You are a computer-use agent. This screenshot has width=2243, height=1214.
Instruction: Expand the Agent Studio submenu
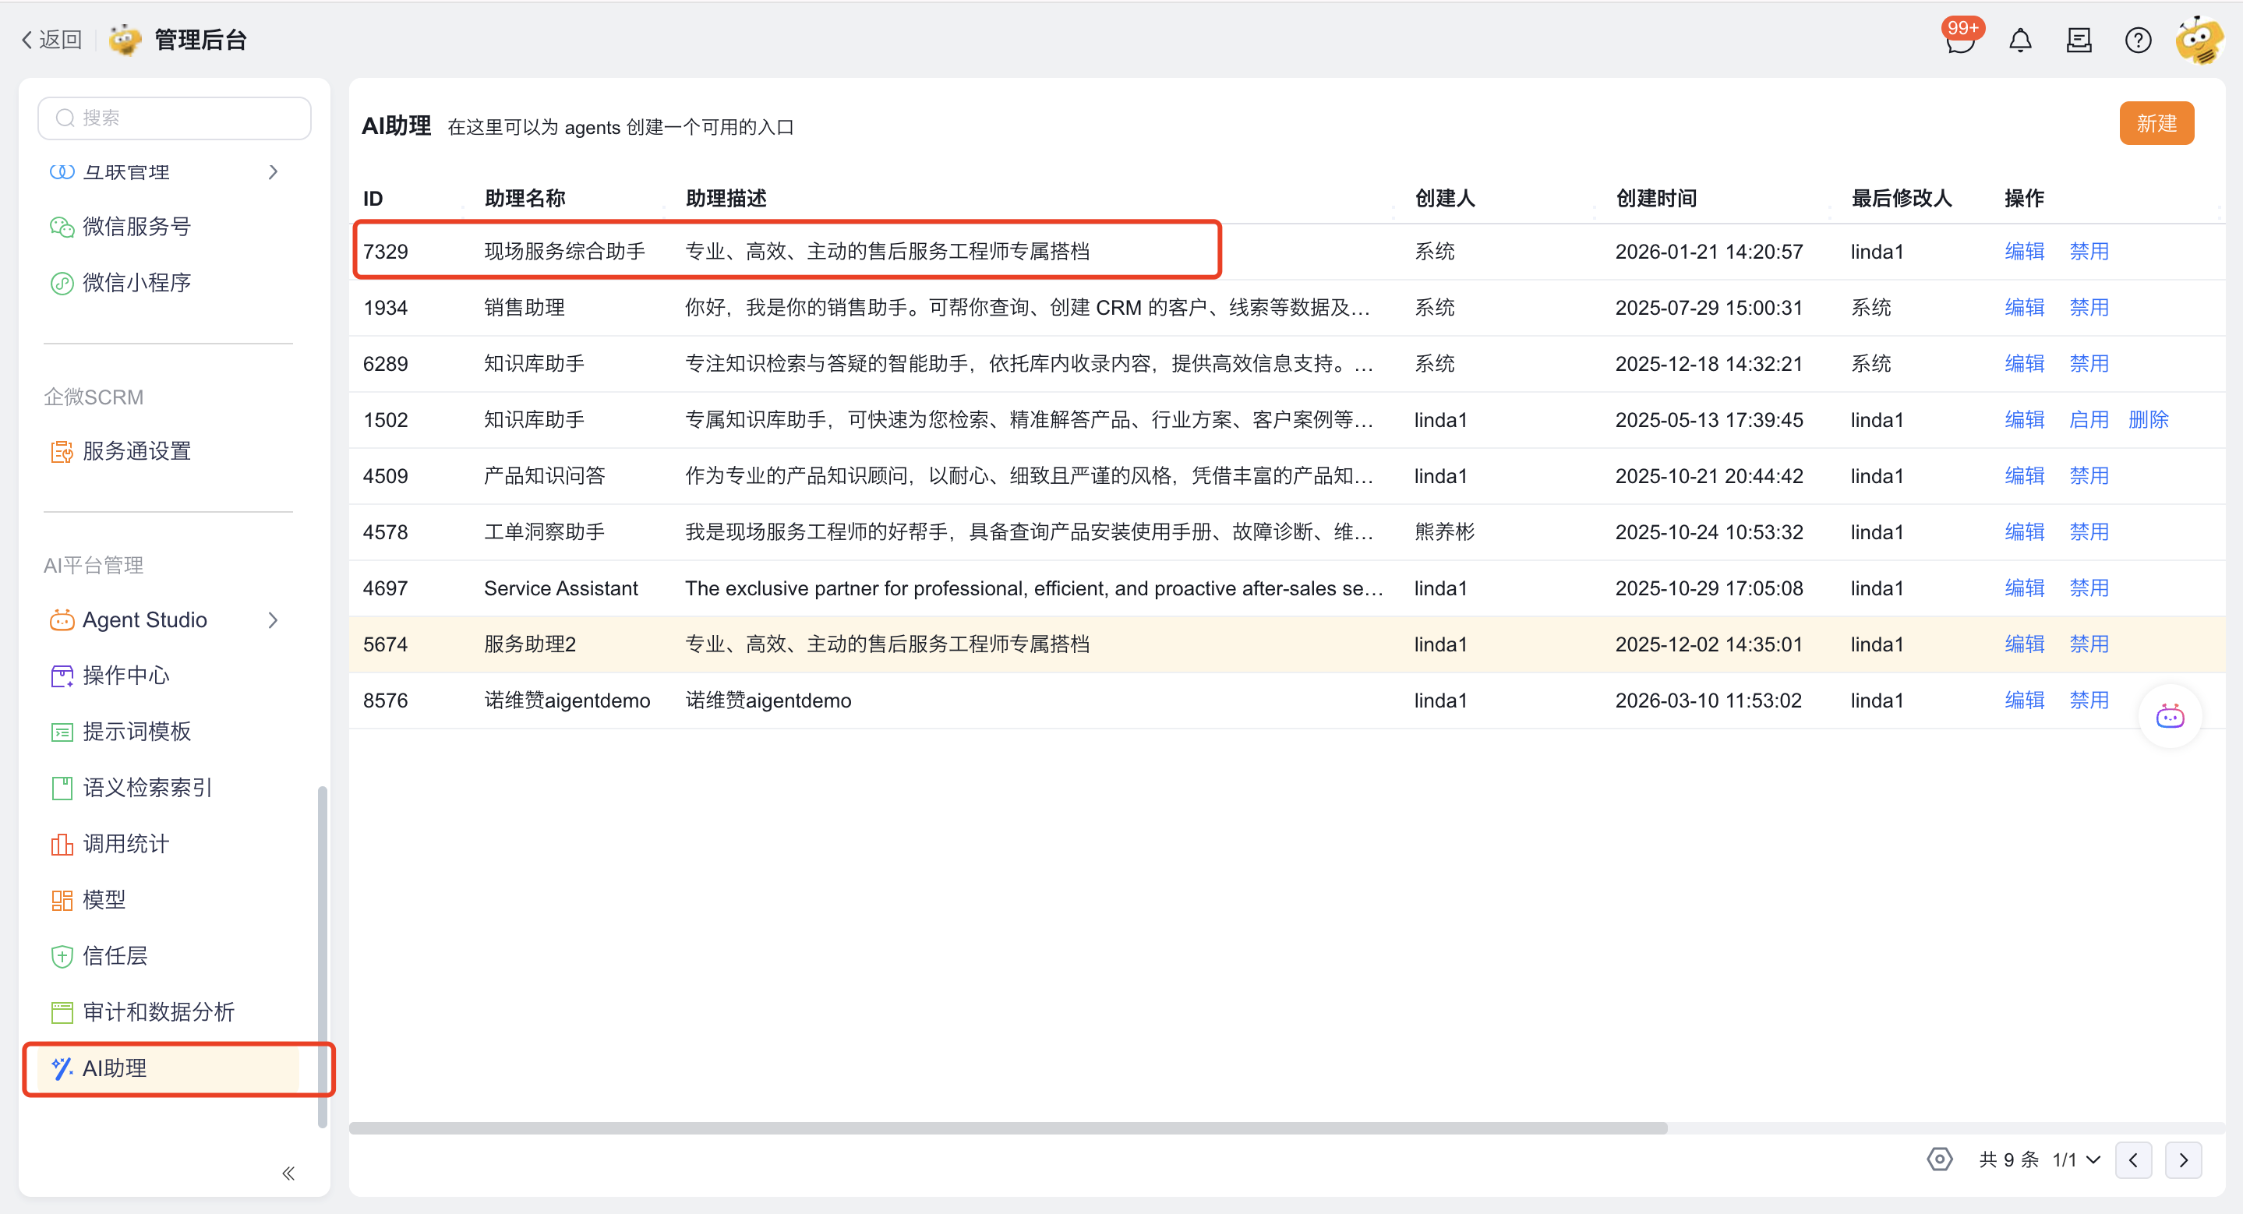point(274,619)
